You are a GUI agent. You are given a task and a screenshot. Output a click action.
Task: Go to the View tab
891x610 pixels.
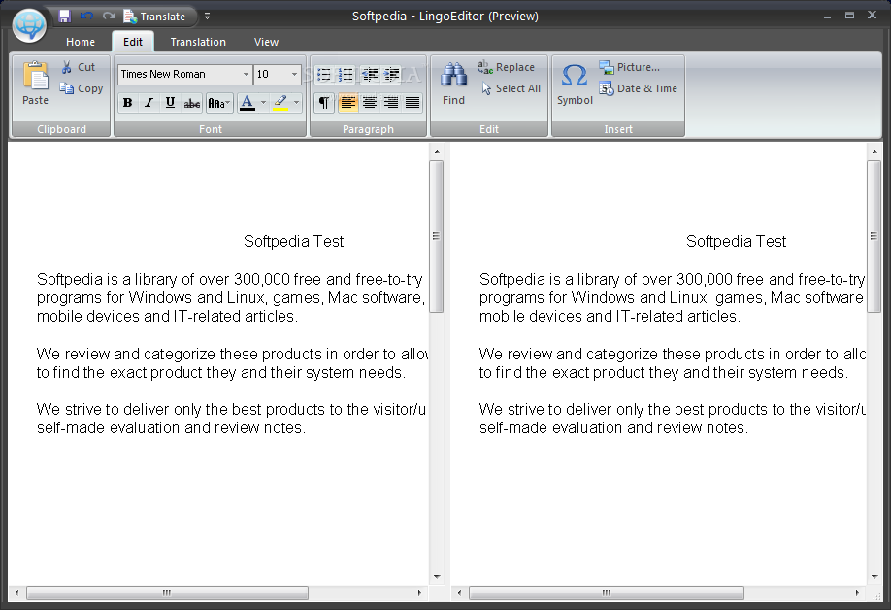tap(266, 42)
